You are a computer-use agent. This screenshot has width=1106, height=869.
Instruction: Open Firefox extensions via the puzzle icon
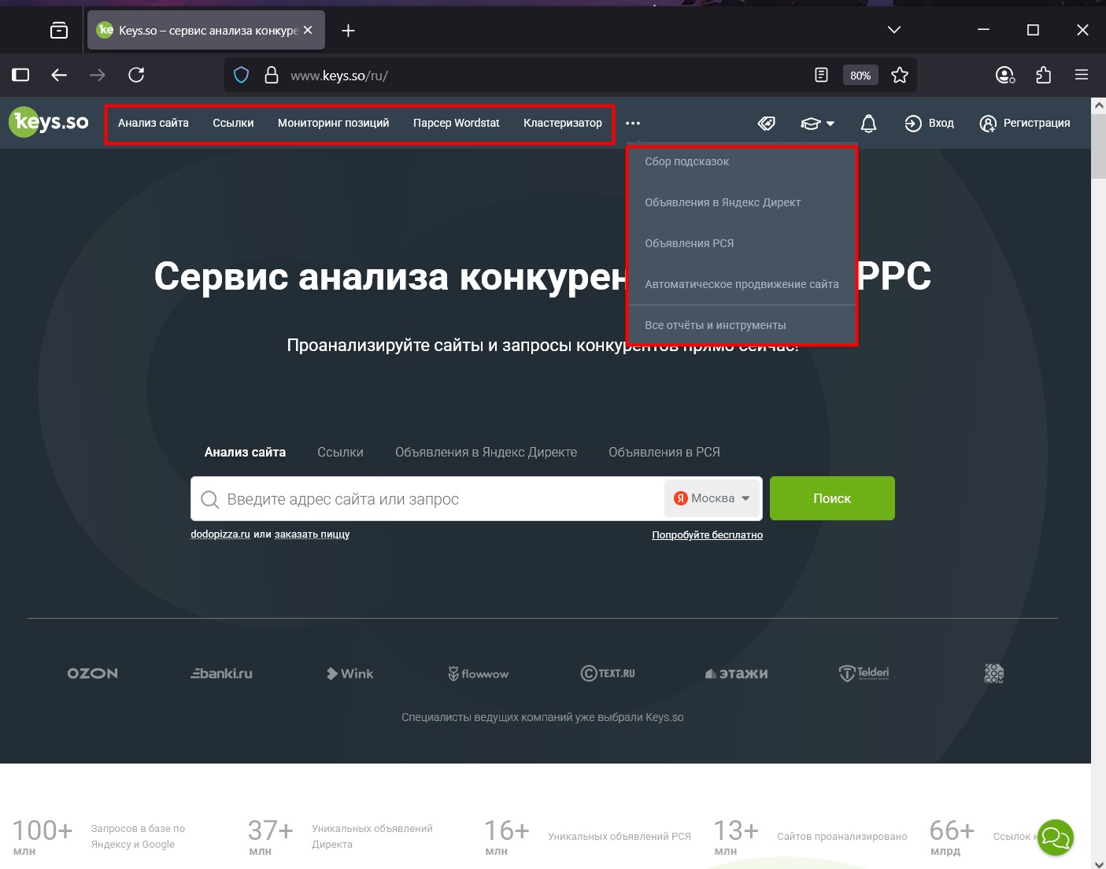tap(1043, 75)
